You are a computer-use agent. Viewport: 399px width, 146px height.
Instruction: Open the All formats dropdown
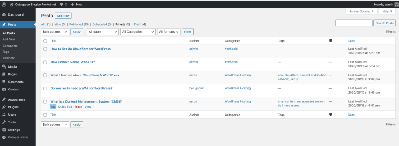click(x=169, y=32)
